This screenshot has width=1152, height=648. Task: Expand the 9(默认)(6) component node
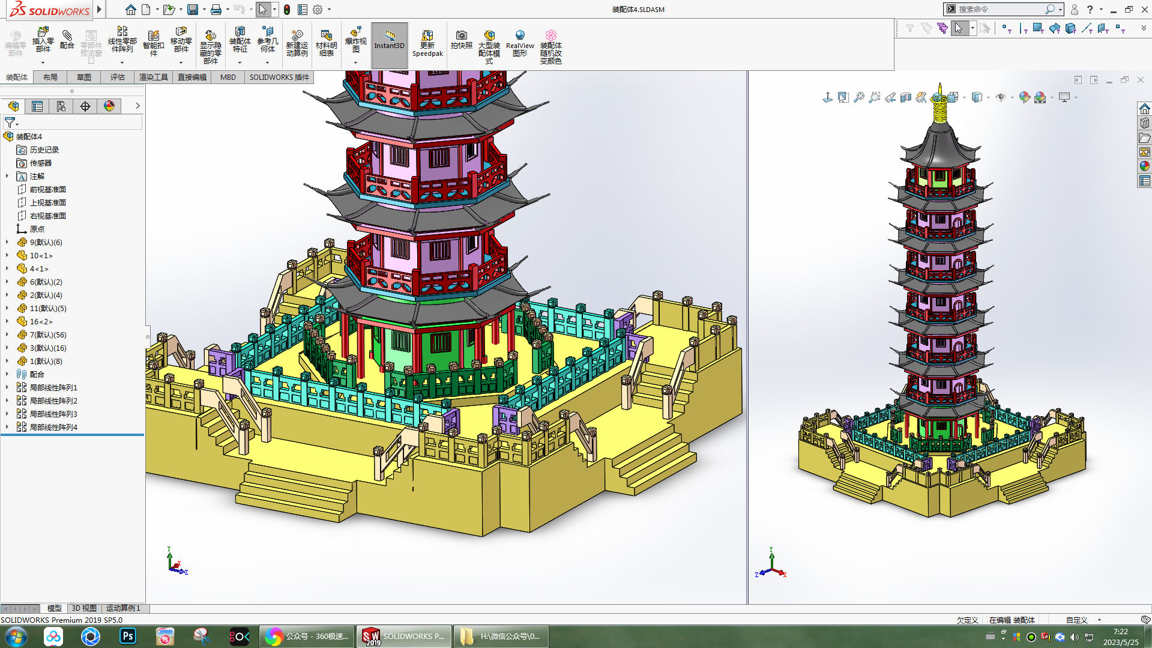coord(7,242)
